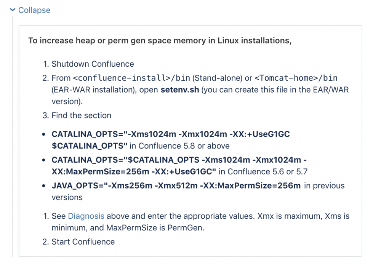Select the Shutdown Confluence step
This screenshot has width=381, height=272.
pyautogui.click(x=93, y=64)
